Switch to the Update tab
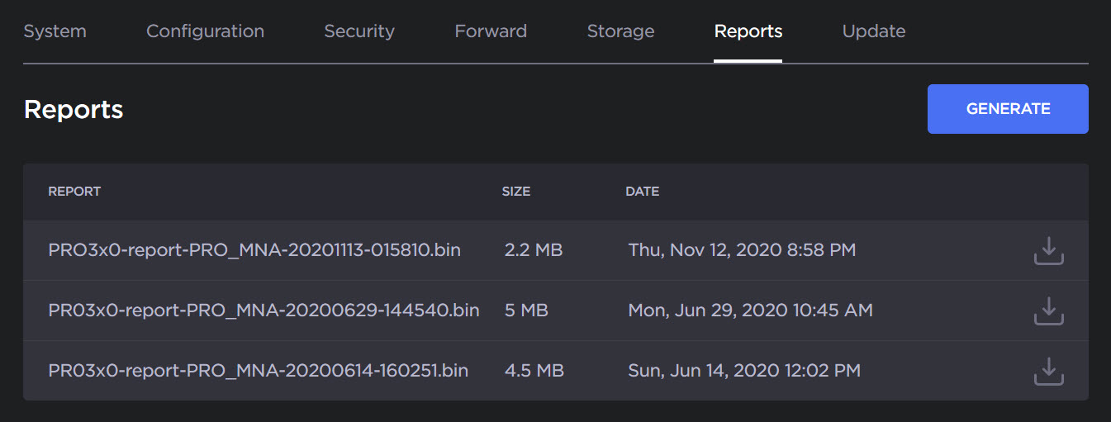 [x=873, y=31]
